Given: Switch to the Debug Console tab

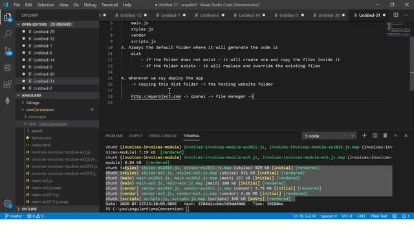Looking at the screenshot, I should pyautogui.click(x=163, y=136).
